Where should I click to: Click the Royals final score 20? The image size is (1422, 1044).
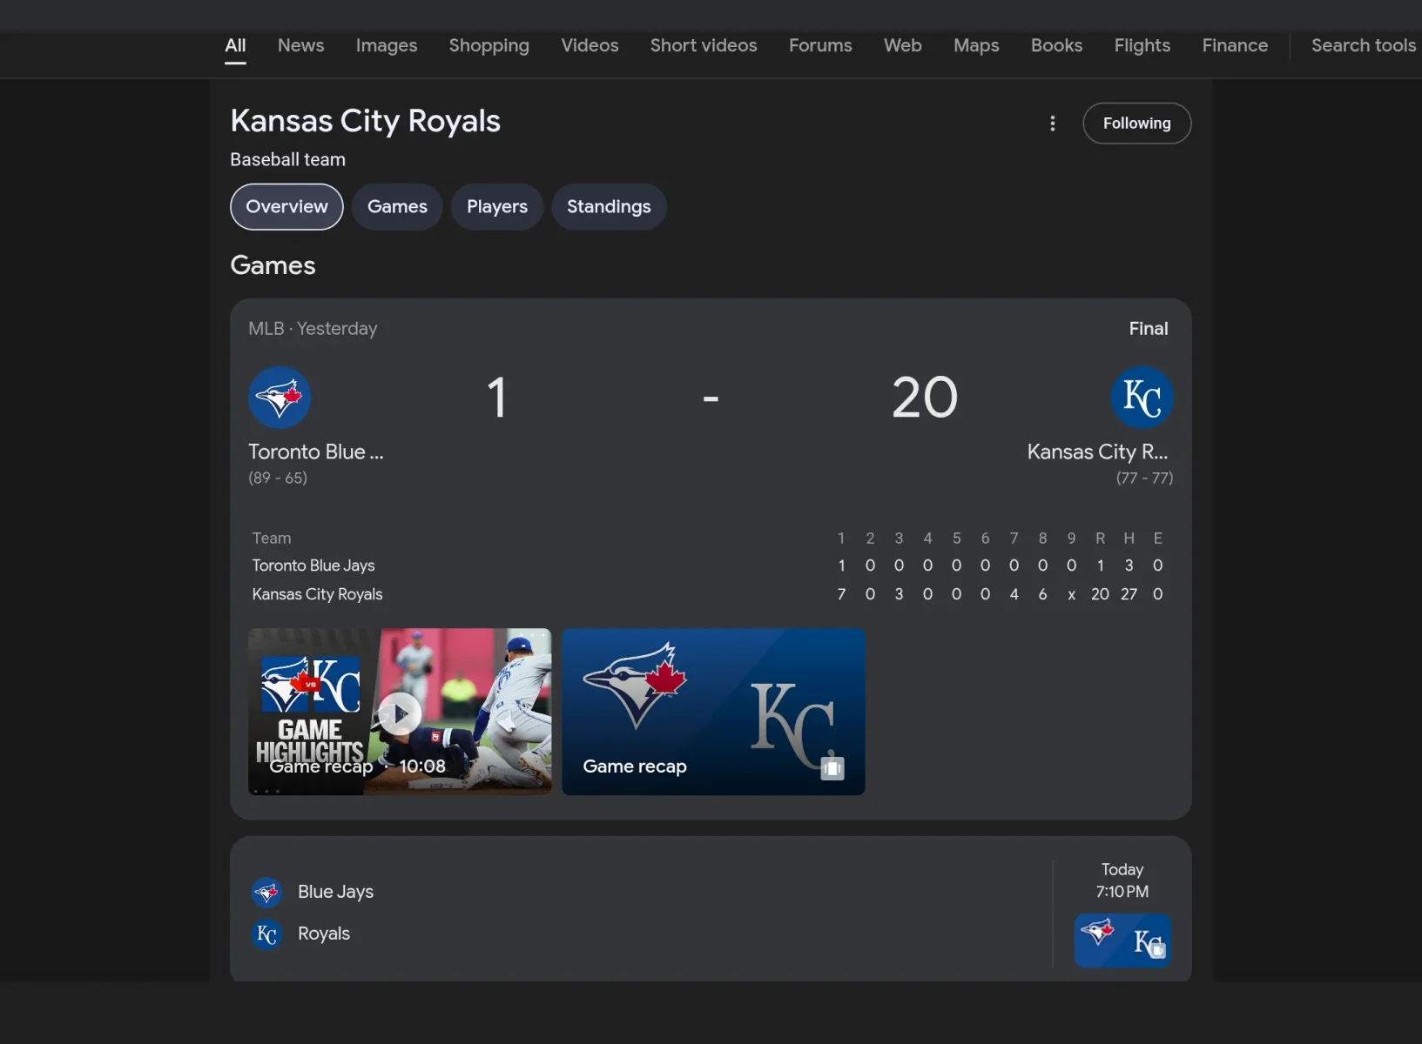[x=924, y=398]
